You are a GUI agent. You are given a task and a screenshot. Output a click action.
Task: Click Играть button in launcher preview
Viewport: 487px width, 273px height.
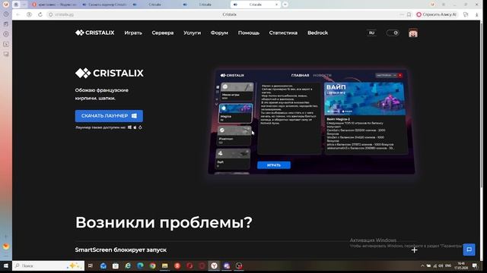(274, 165)
